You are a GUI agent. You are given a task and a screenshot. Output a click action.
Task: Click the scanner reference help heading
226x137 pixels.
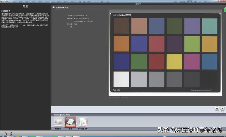click(6, 11)
